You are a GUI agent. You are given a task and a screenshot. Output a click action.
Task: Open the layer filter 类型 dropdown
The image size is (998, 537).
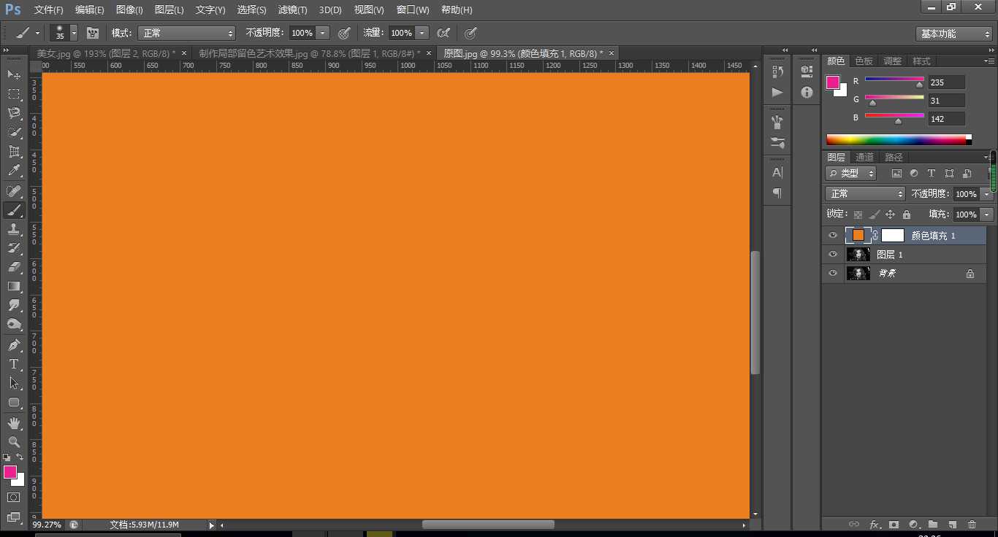[x=851, y=174]
